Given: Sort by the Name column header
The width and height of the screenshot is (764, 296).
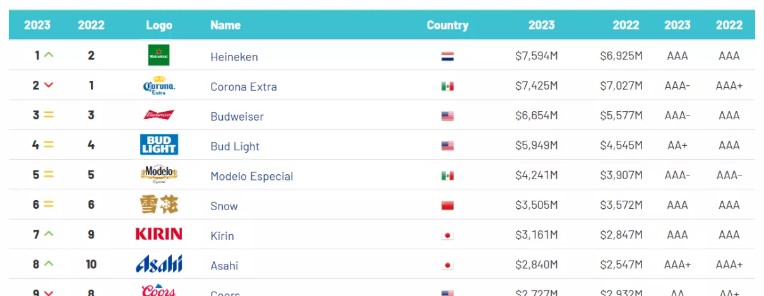Looking at the screenshot, I should click(x=225, y=25).
